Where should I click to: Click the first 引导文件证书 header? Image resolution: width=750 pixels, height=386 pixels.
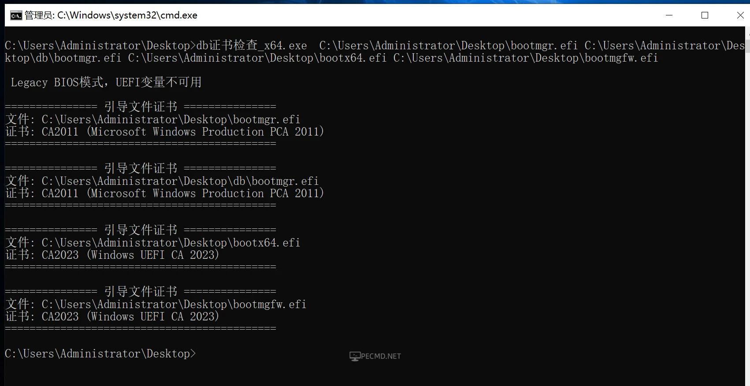pyautogui.click(x=141, y=107)
